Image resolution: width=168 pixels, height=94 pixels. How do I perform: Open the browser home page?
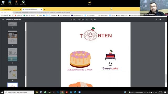tap(10, 13)
